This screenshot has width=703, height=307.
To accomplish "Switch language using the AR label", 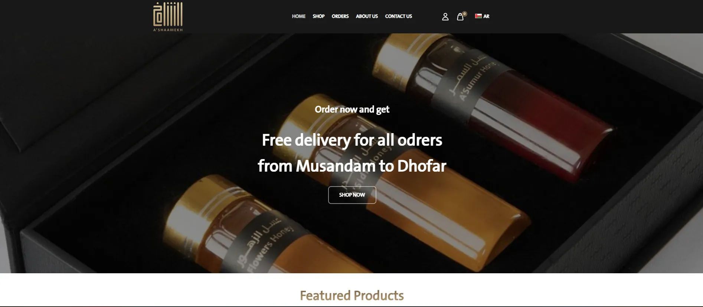I will pyautogui.click(x=486, y=16).
